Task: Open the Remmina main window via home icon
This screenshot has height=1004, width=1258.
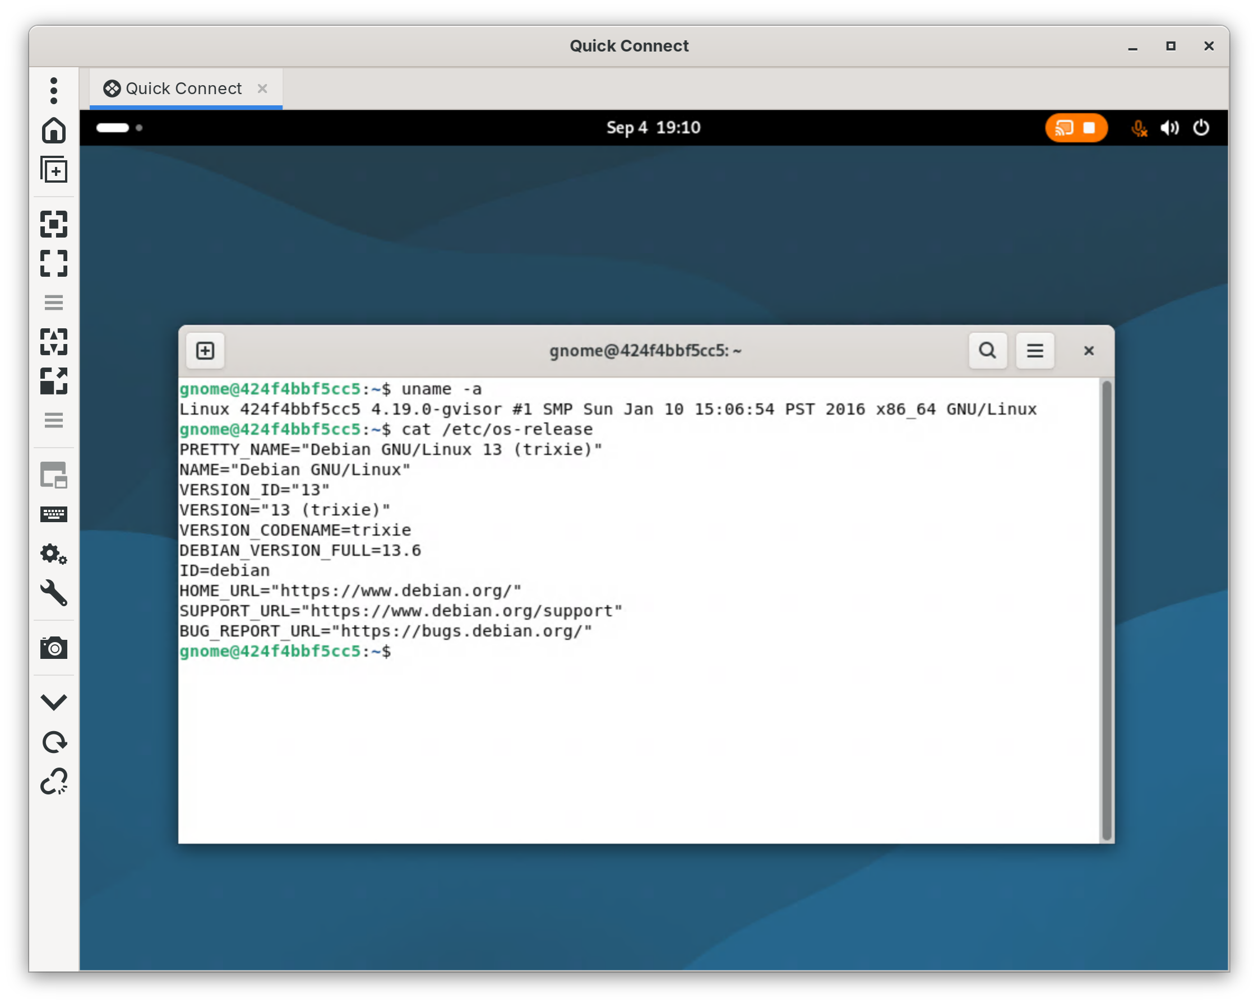Action: pyautogui.click(x=54, y=130)
